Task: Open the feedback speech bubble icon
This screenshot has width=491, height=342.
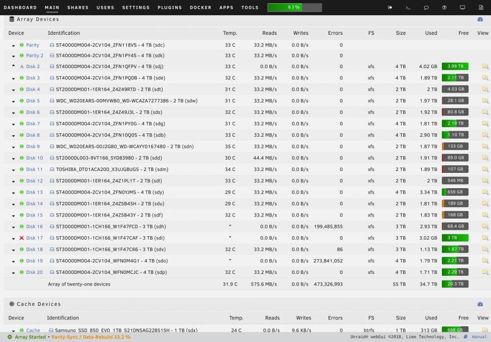Action: pos(426,7)
